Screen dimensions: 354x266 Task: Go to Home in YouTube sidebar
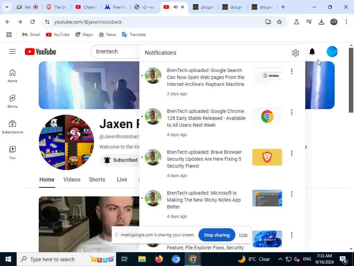(12, 76)
